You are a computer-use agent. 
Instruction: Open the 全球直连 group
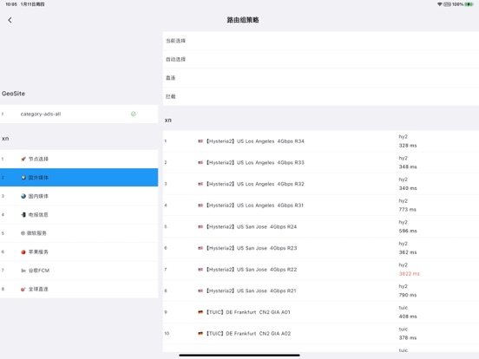[x=79, y=289]
